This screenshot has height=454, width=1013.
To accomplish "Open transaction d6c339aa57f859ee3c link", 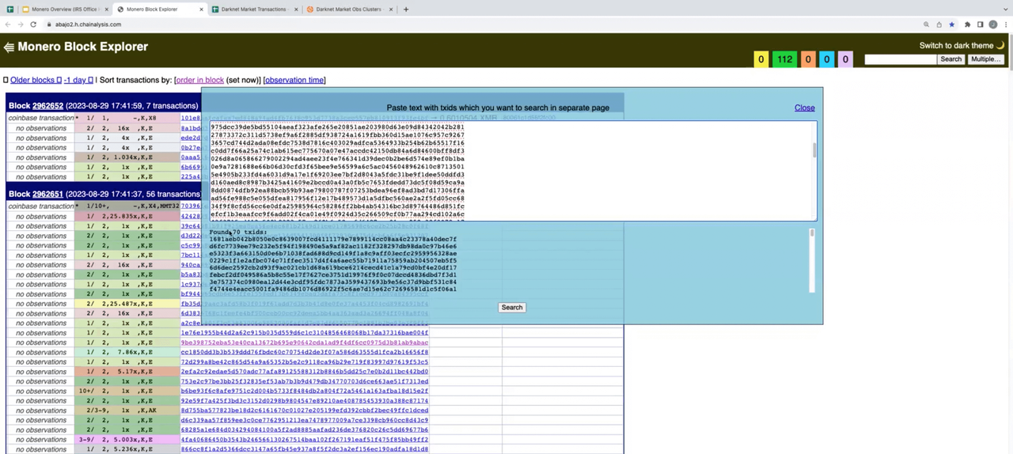I will click(305, 420).
